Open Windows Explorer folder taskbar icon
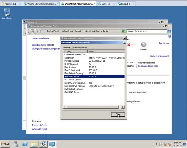 click(34, 144)
